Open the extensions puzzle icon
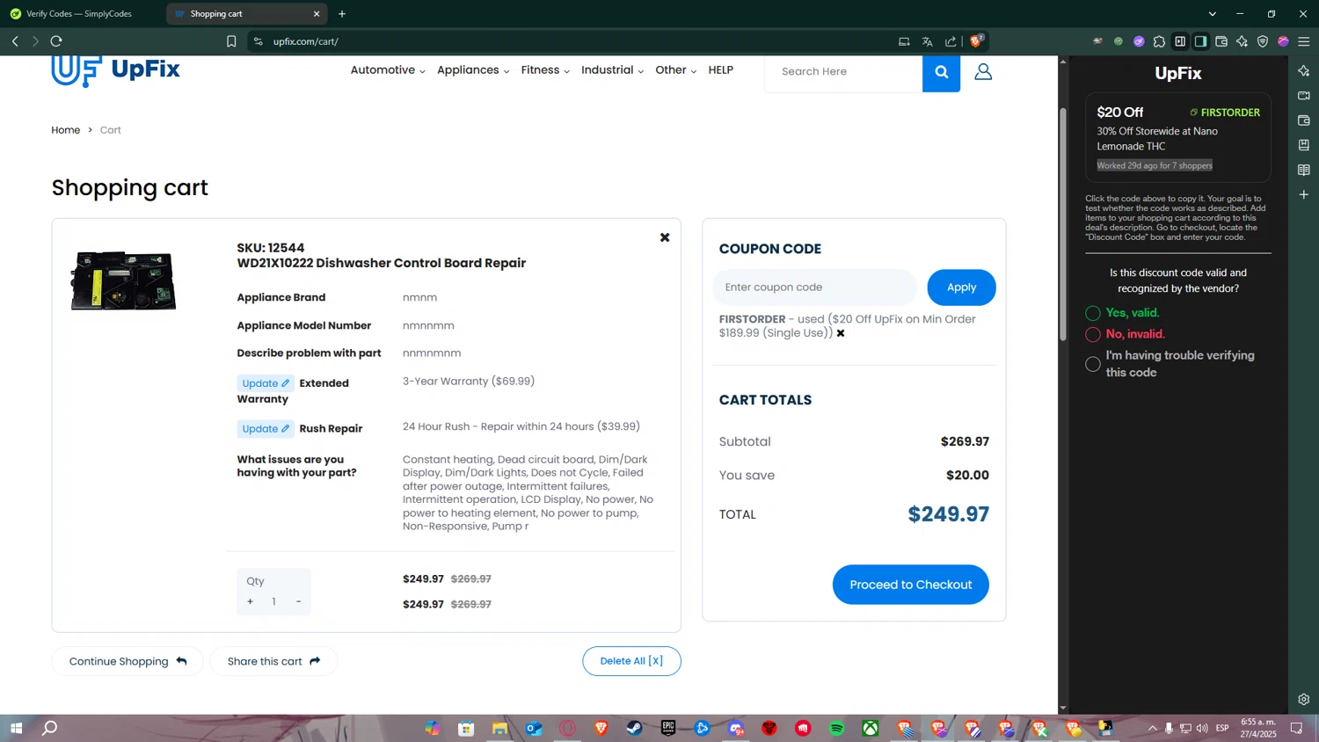The height and width of the screenshot is (742, 1319). [1159, 41]
